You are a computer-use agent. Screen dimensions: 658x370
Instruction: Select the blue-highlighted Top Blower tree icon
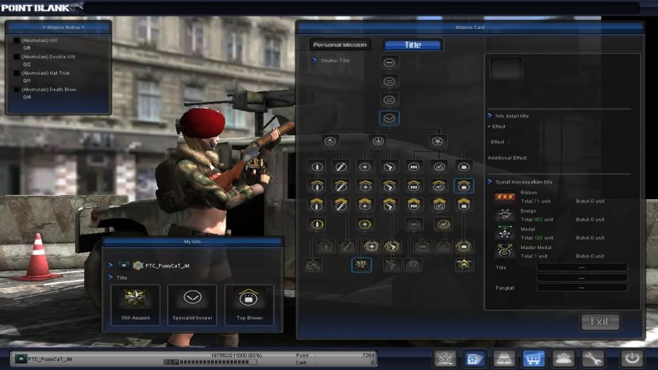[x=464, y=185]
